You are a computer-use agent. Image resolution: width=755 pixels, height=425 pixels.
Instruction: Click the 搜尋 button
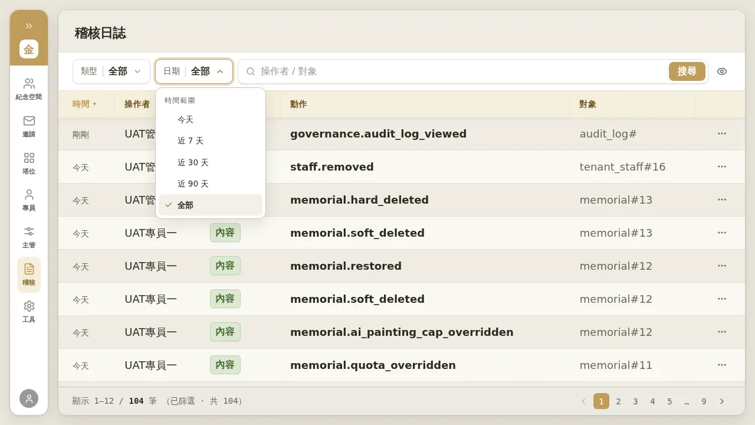point(687,71)
